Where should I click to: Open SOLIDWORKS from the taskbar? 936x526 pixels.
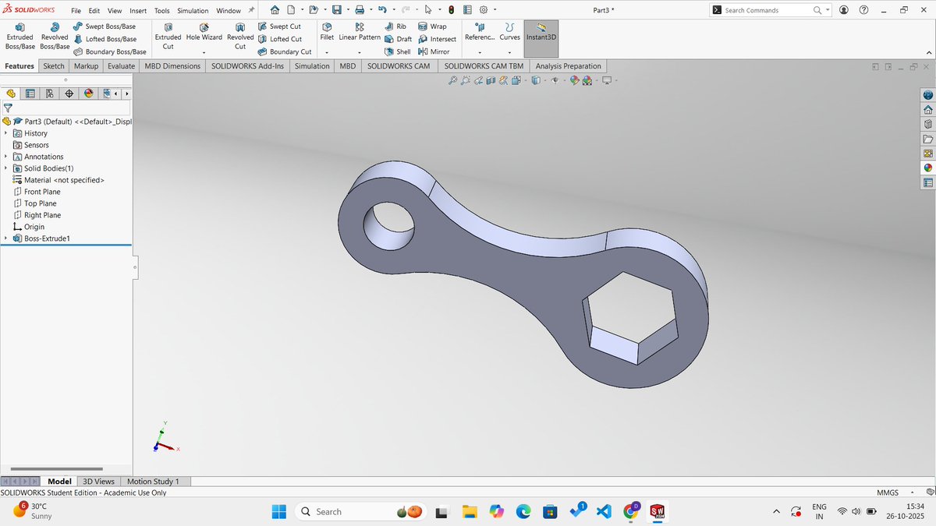[657, 511]
